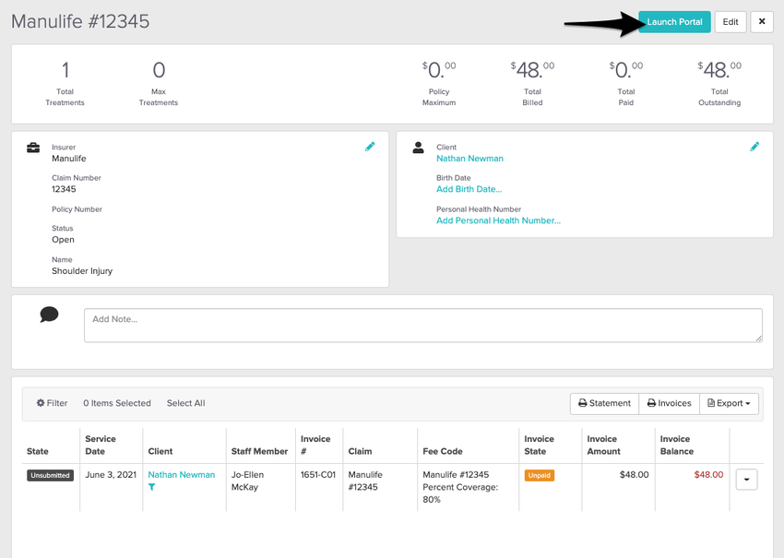The width and height of the screenshot is (784, 558).
Task: Click Add Personal Health Number link
Action: coord(498,220)
